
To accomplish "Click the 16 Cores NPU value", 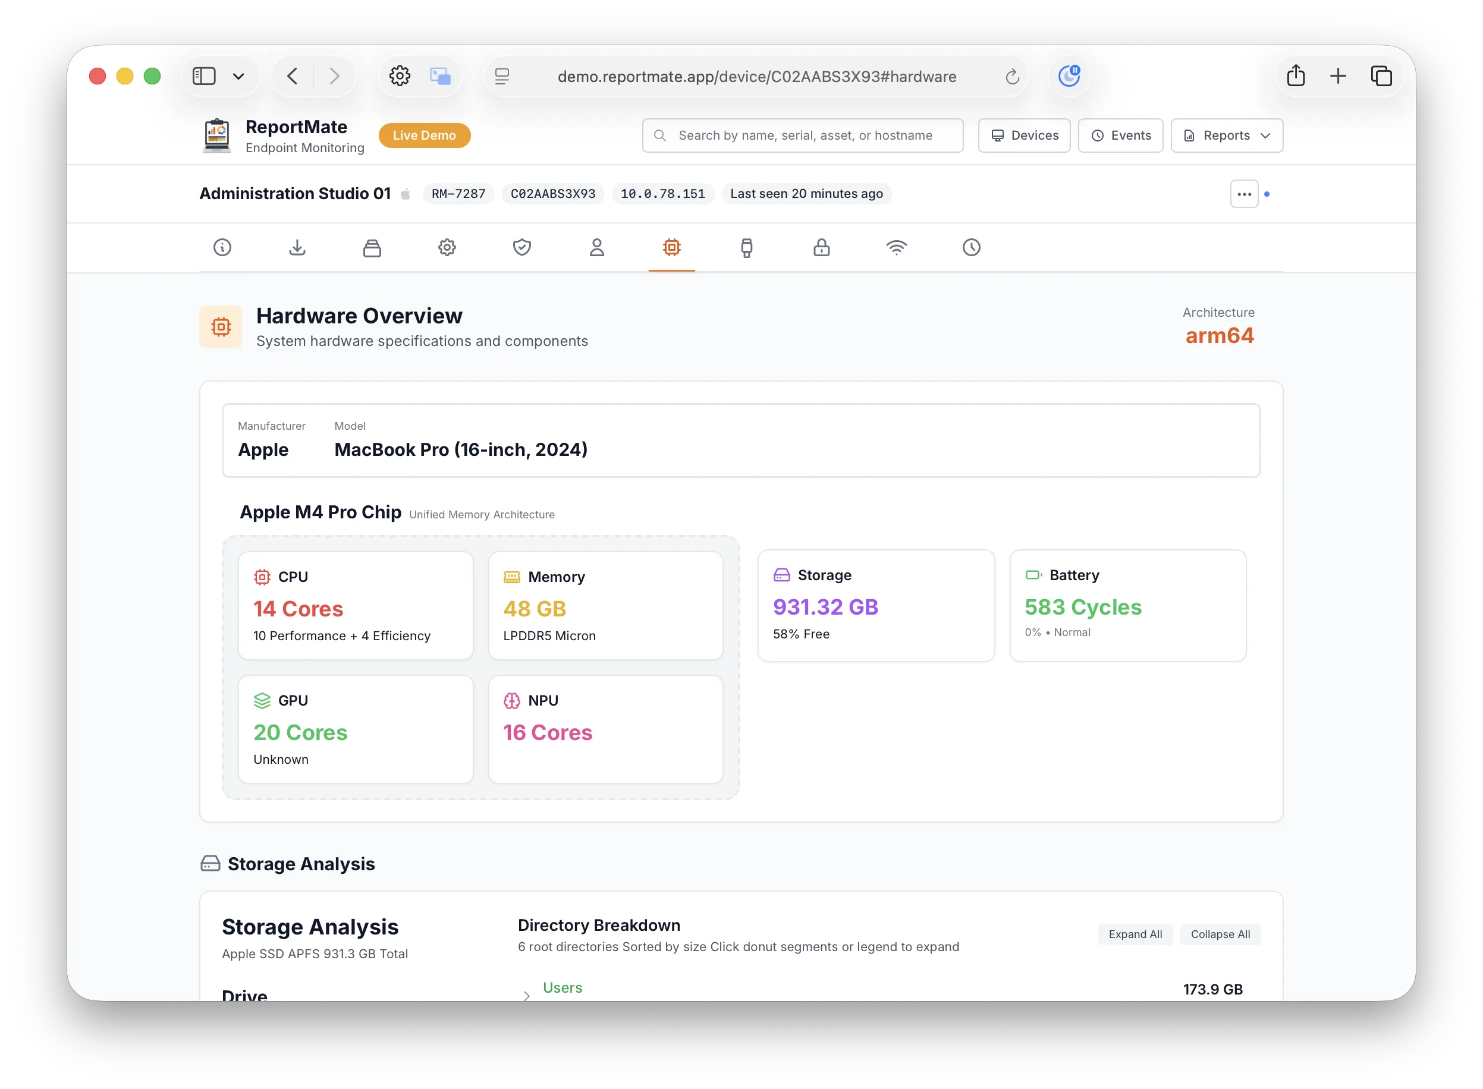I will [547, 732].
